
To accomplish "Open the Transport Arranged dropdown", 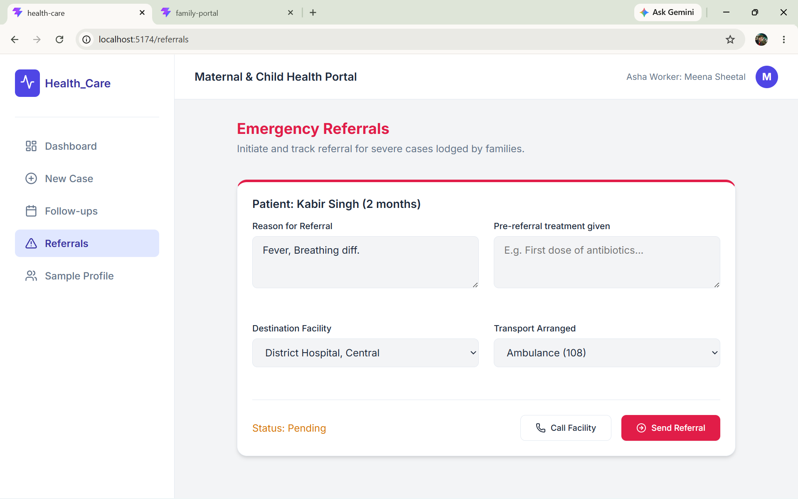I will coord(607,353).
